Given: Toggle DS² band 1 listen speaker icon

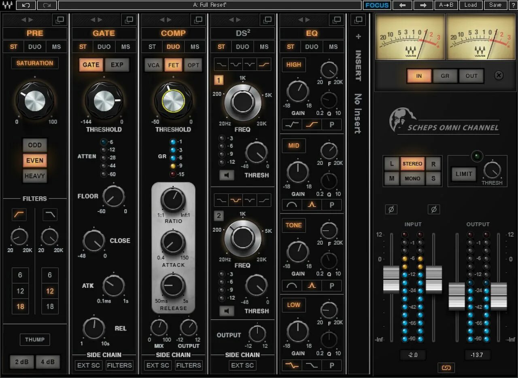Looking at the screenshot, I should pos(227,175).
